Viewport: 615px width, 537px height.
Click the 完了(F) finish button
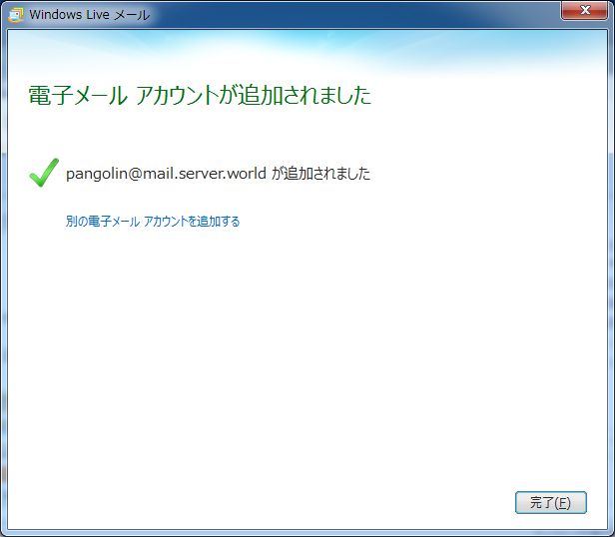[551, 502]
